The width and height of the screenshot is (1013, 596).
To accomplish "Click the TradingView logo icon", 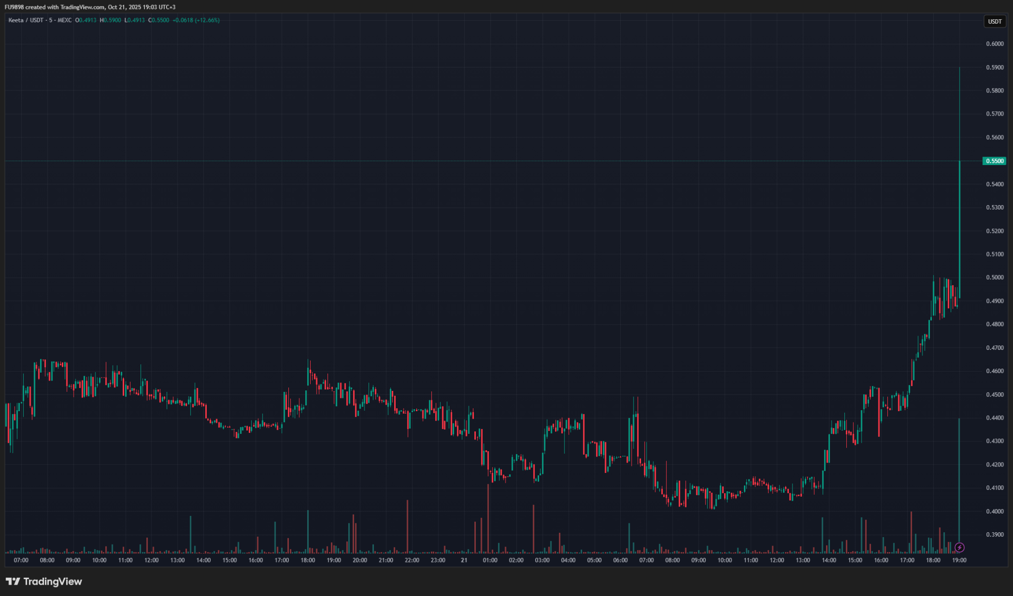I will pyautogui.click(x=13, y=581).
